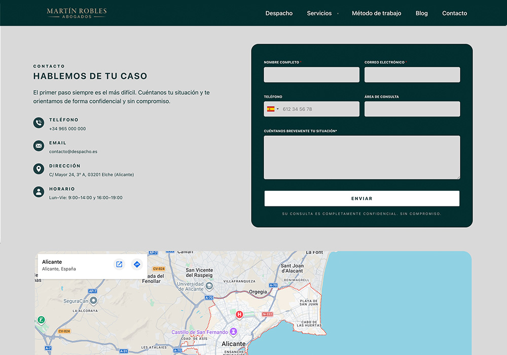Focus the Nombre completo field
Viewport: 507px width, 355px height.
coord(311,75)
